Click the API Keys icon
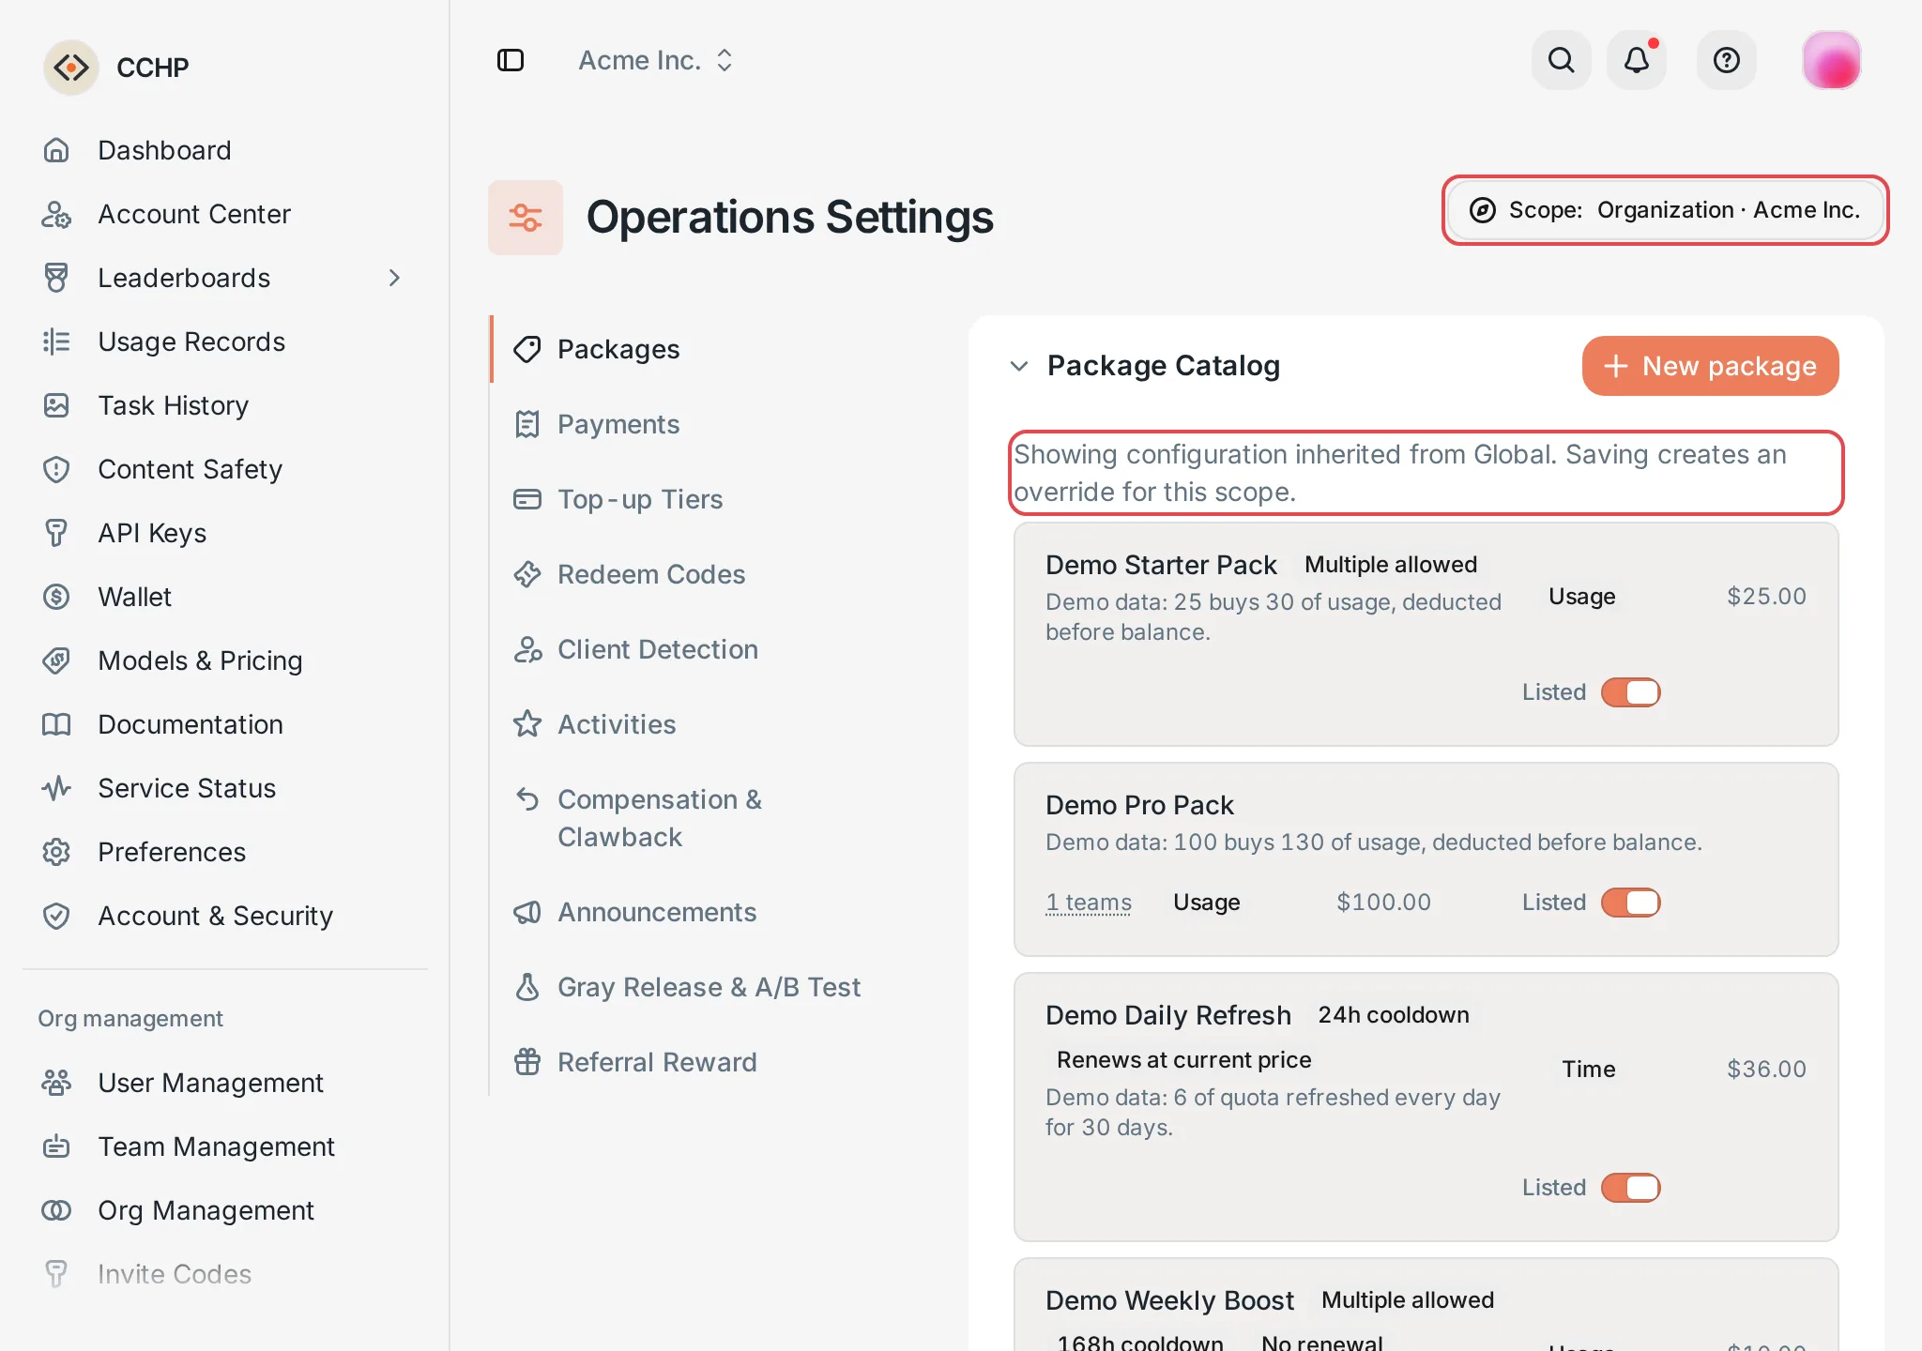Viewport: 1922px width, 1351px height. 56,533
